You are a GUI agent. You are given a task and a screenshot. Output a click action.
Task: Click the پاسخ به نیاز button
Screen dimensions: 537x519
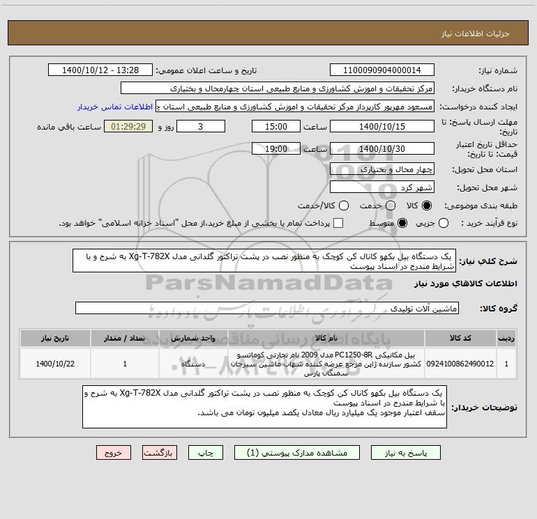[405, 453]
